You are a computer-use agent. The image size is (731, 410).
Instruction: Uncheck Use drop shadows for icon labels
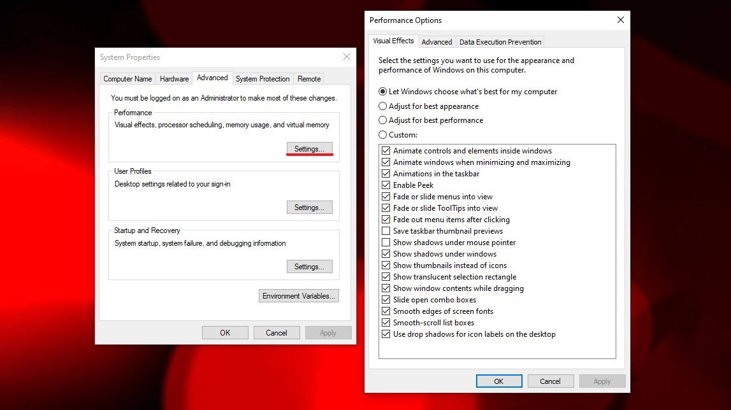pyautogui.click(x=386, y=334)
